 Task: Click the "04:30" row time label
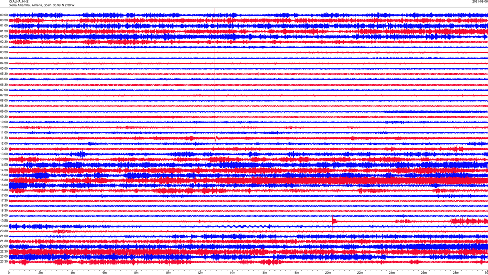(4, 63)
